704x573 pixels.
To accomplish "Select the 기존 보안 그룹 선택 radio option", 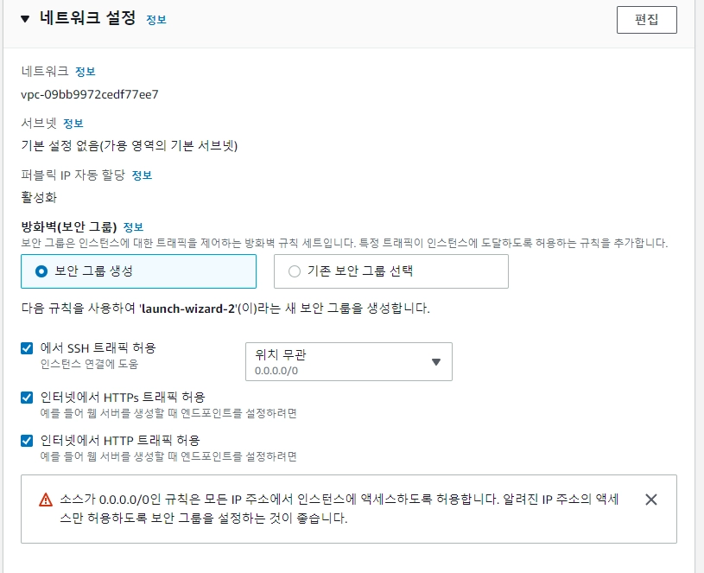I will coord(295,271).
